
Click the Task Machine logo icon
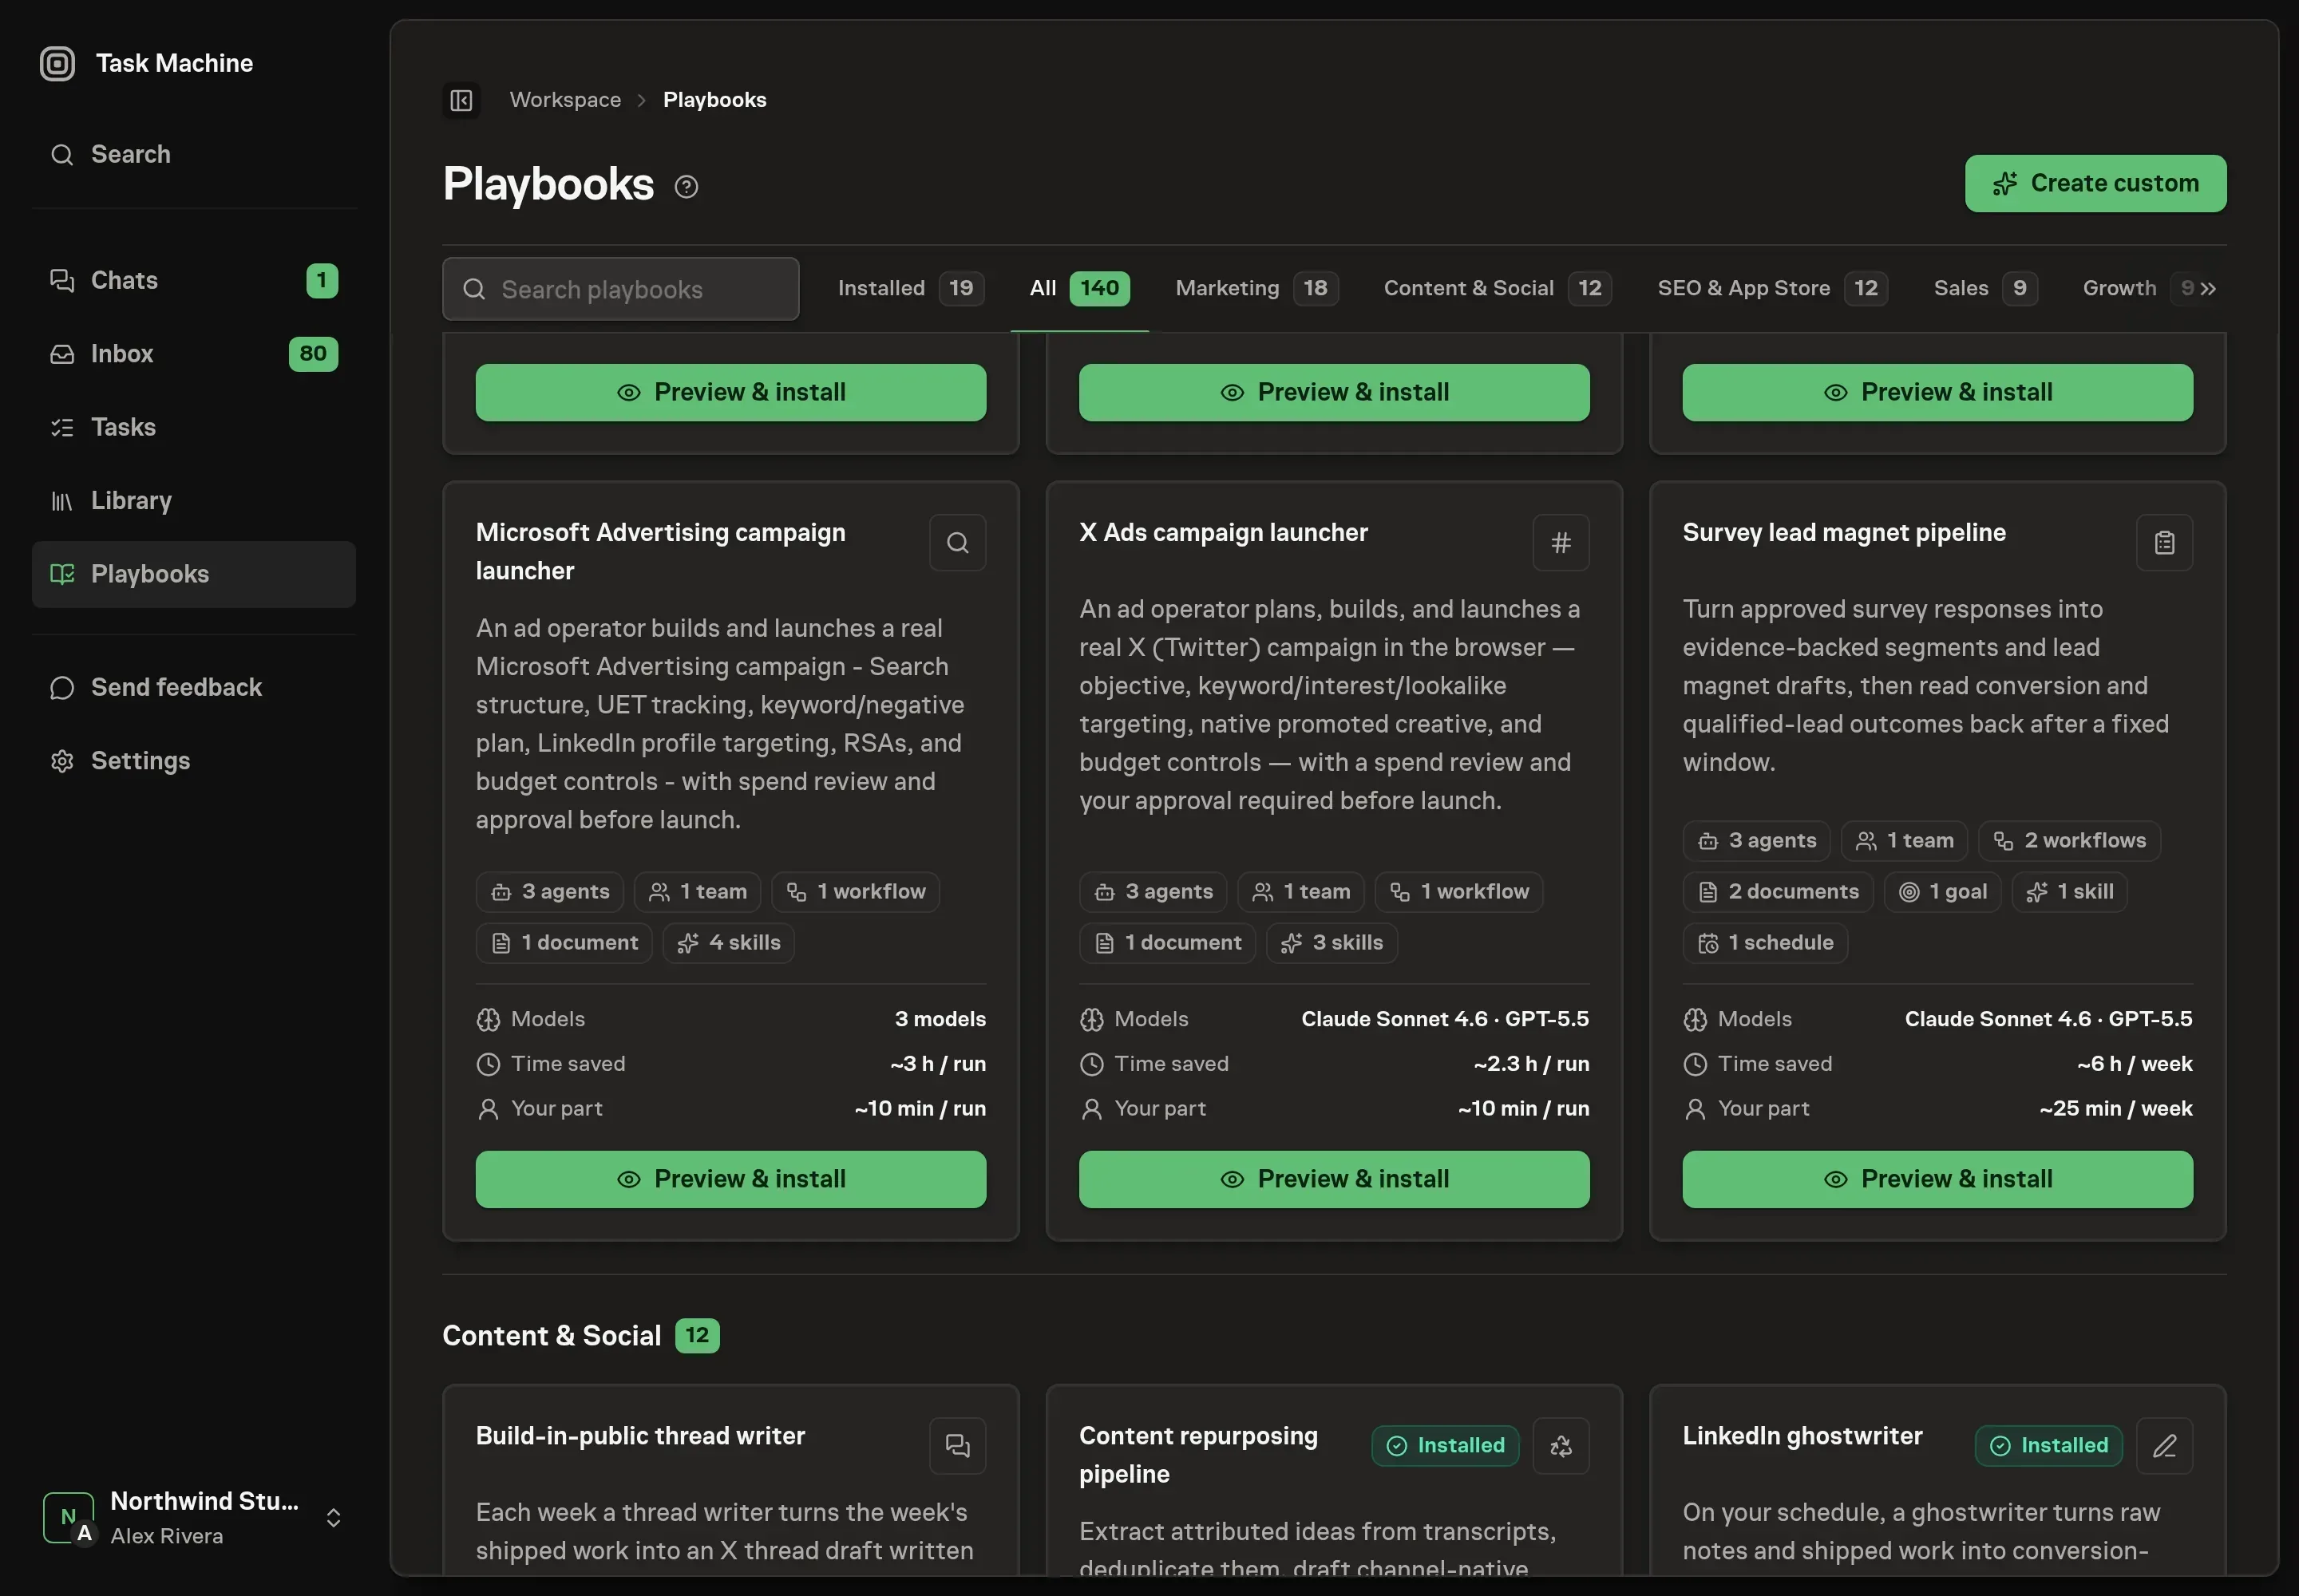click(57, 63)
